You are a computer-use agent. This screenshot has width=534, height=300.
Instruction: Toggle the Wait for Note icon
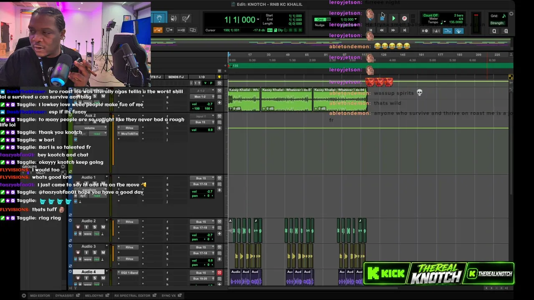[x=425, y=31]
